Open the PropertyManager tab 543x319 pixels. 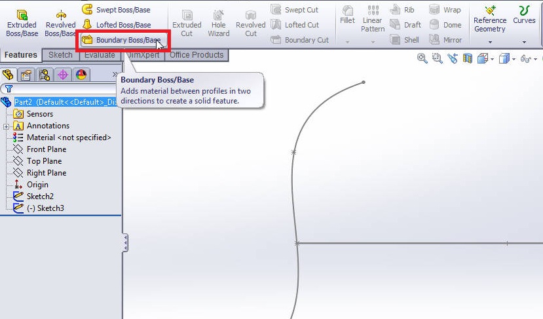coord(26,75)
